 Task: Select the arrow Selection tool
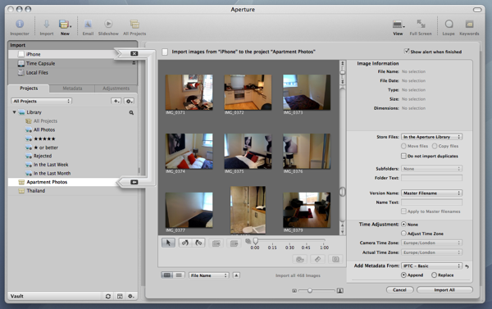coord(168,243)
